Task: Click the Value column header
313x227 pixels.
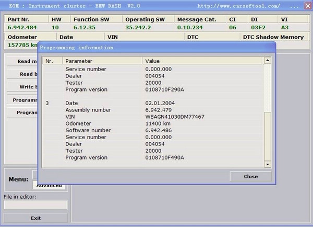Action: [x=202, y=61]
